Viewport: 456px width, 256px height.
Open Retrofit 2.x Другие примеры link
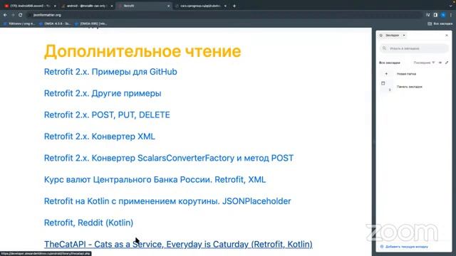pos(103,93)
